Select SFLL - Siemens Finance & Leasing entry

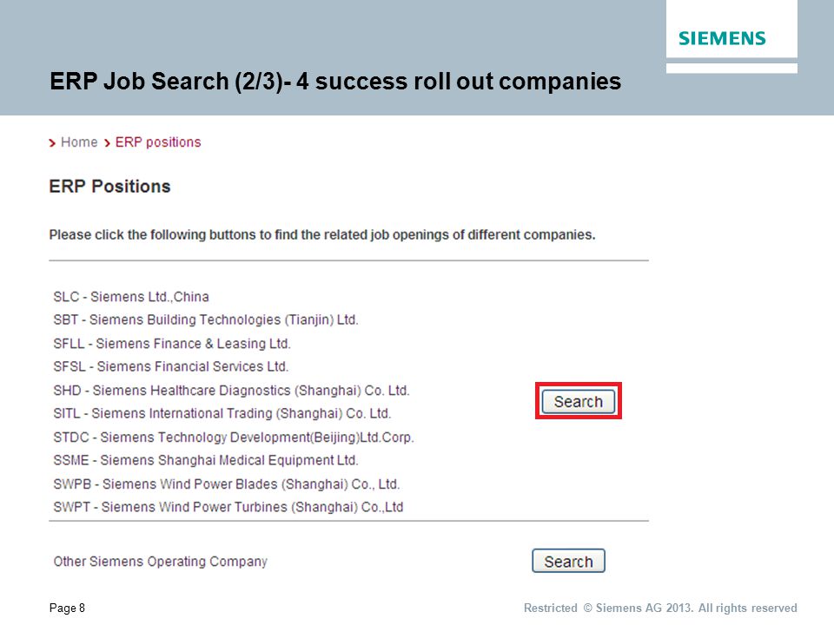(172, 344)
